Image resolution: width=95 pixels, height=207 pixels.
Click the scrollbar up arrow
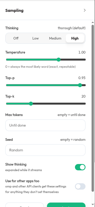pos(93,22)
